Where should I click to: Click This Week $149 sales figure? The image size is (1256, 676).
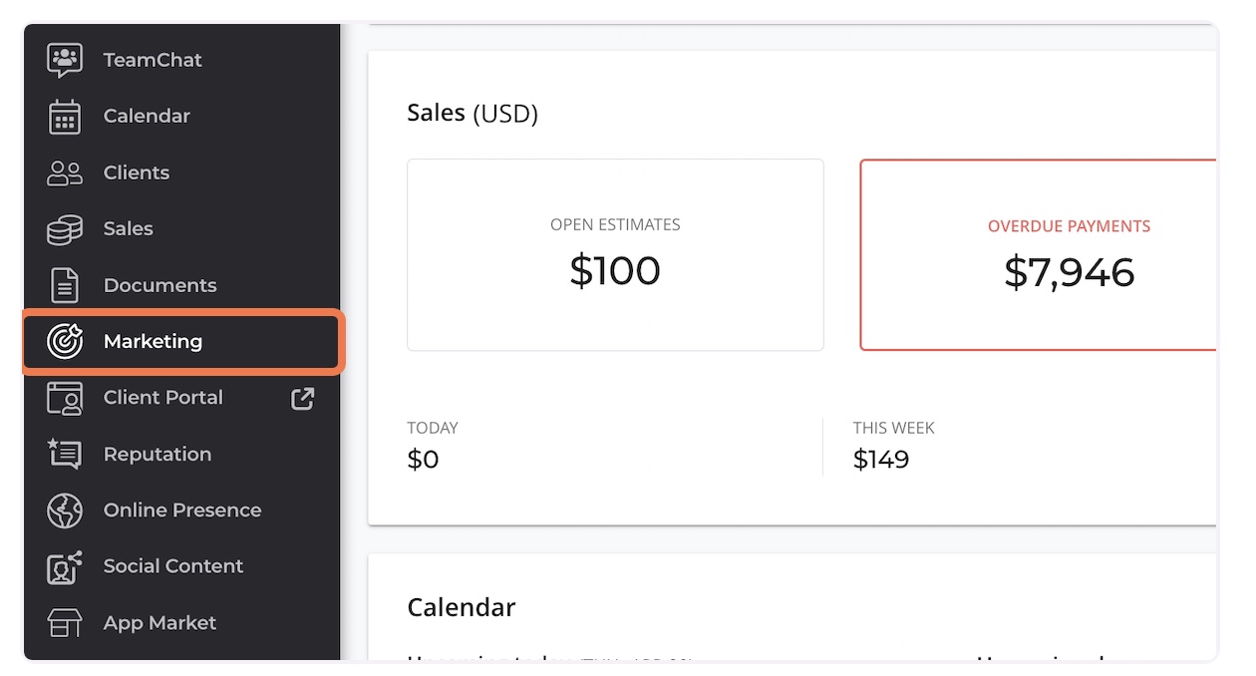point(881,460)
